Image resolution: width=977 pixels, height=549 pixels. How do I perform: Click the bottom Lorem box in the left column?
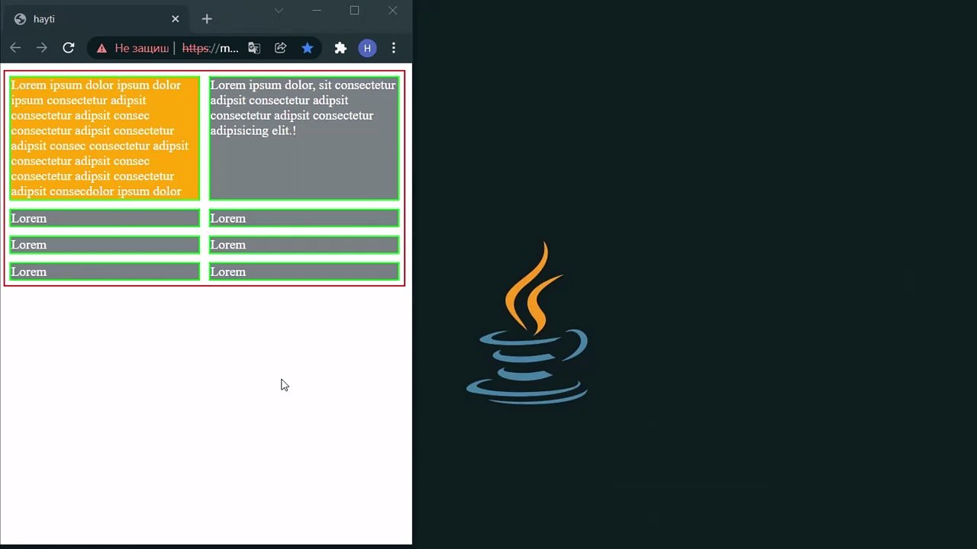(x=105, y=271)
